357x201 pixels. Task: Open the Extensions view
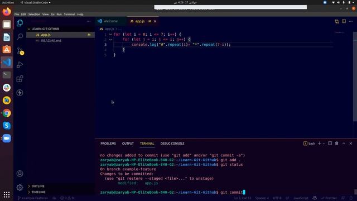pyautogui.click(x=20, y=79)
